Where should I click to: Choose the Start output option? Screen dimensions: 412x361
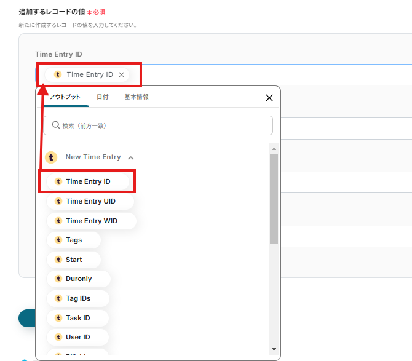74,260
